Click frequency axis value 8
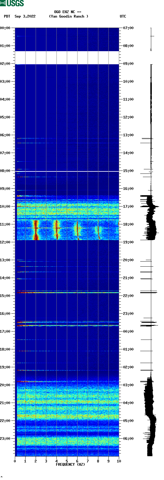Screen dimensions: 164x480 click(98, 461)
